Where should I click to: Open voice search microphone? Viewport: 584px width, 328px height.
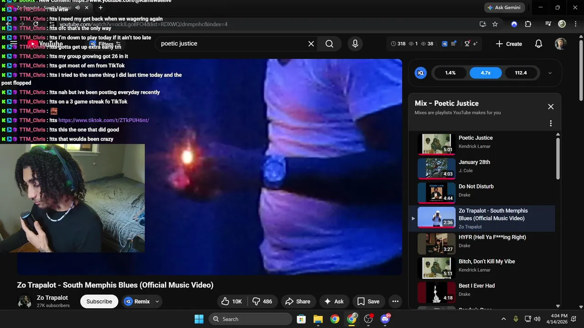[355, 44]
